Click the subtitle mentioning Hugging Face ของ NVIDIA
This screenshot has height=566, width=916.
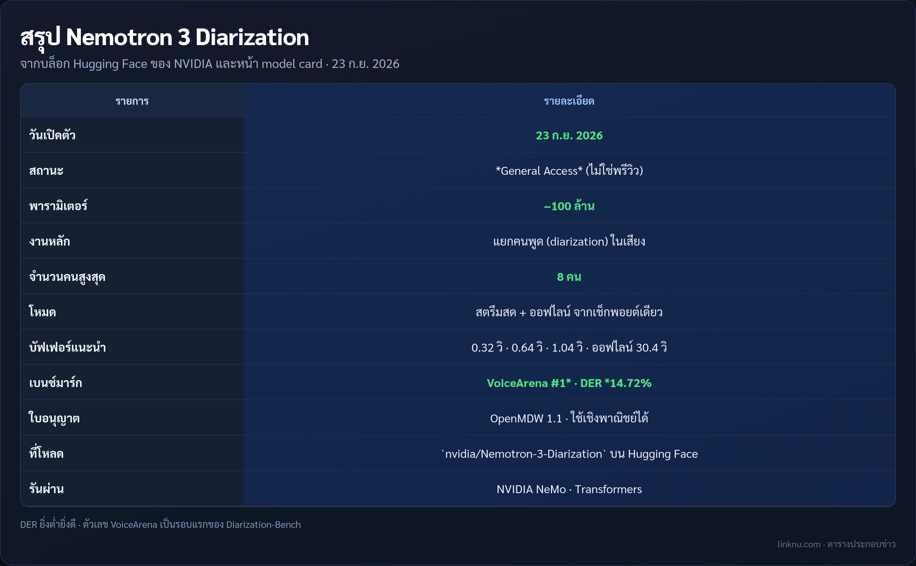[210, 64]
